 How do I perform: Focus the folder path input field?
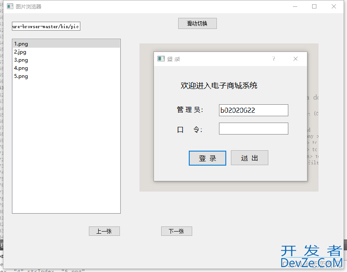(46, 26)
